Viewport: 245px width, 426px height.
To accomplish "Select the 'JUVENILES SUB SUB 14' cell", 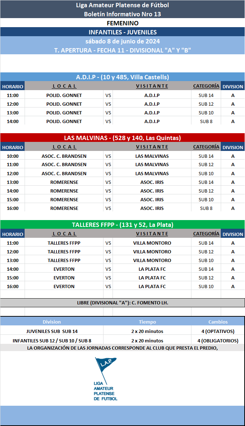I will pyautogui.click(x=52, y=331).
